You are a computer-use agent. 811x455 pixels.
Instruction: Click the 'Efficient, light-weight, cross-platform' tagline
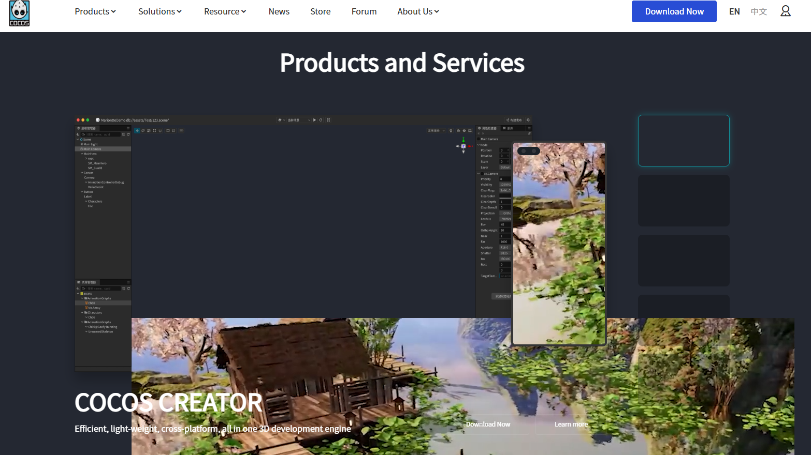click(213, 429)
